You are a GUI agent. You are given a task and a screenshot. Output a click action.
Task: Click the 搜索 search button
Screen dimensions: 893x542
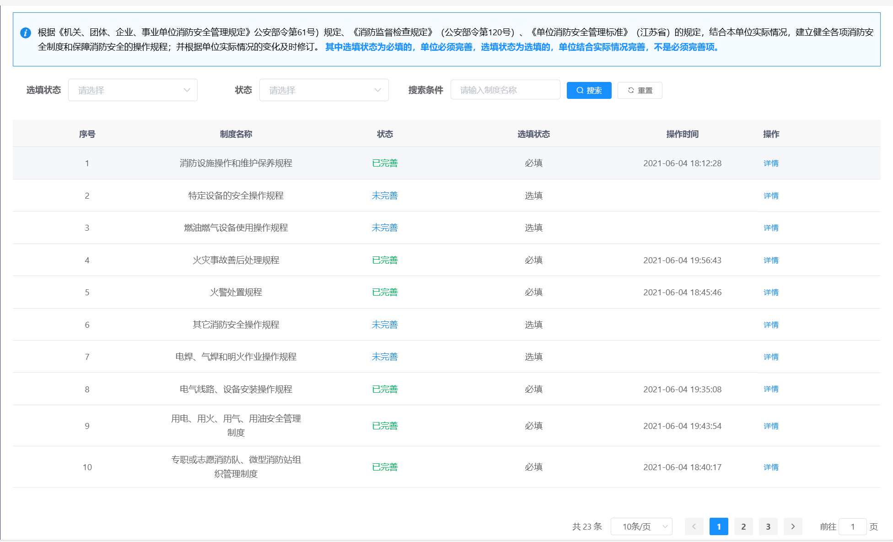pos(589,90)
